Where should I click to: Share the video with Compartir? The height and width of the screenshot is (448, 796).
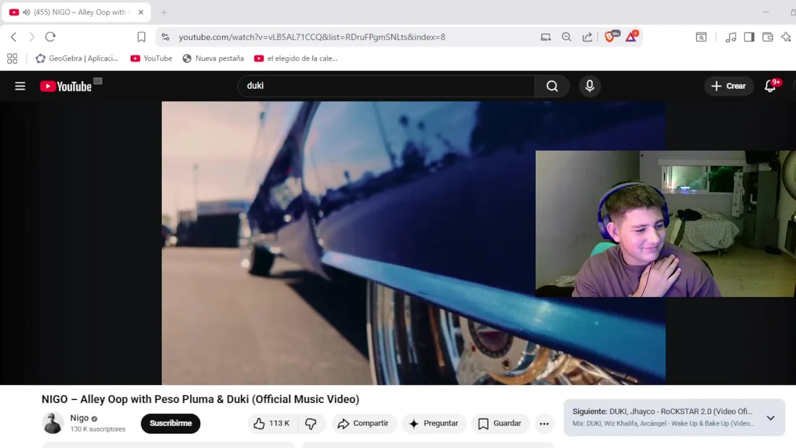click(363, 423)
